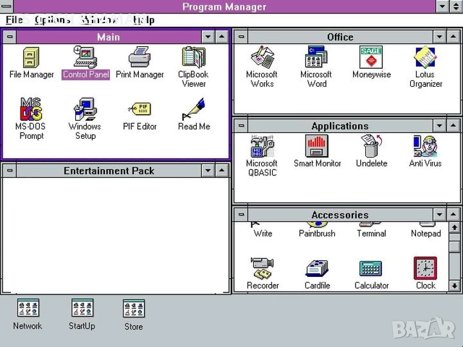Select the minimized StartUp group icon

[82, 309]
